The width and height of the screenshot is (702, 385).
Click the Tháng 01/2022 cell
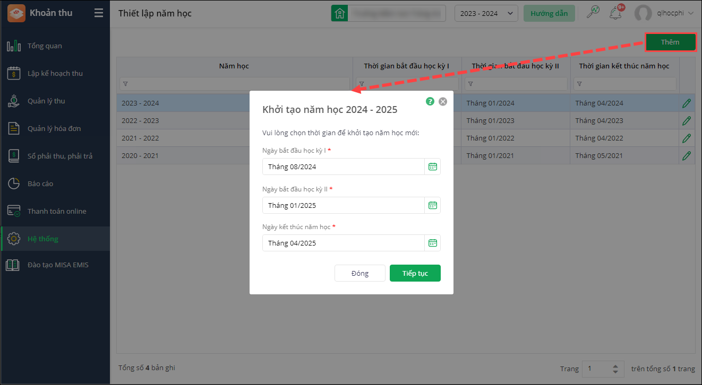tap(516, 138)
